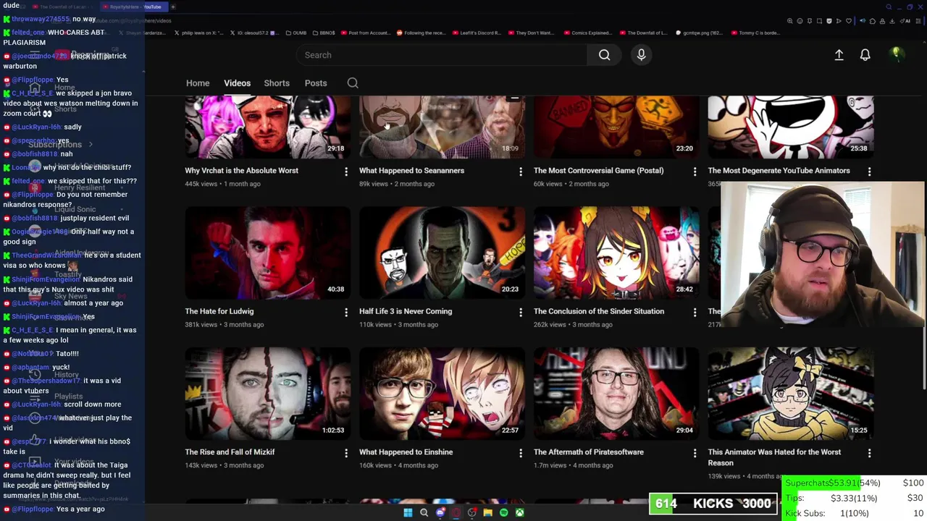Open Why Vrchat is the Absolute Worst title
The width and height of the screenshot is (927, 521).
click(x=241, y=171)
